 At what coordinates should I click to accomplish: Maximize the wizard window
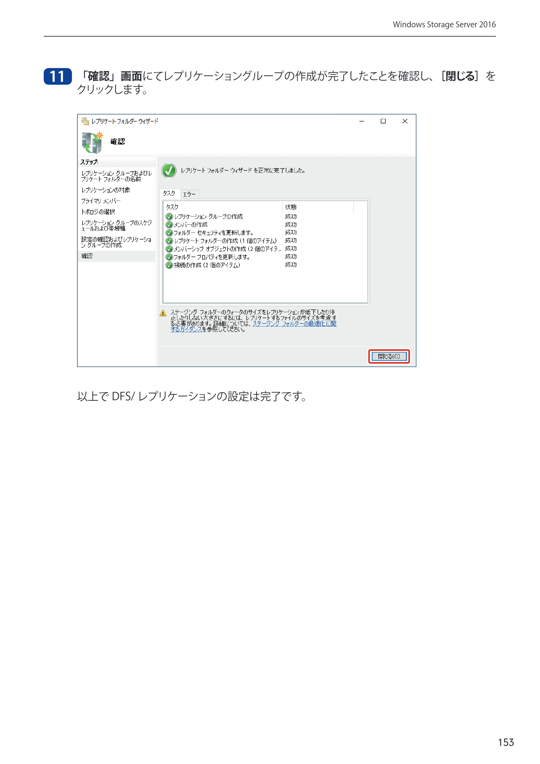click(383, 122)
